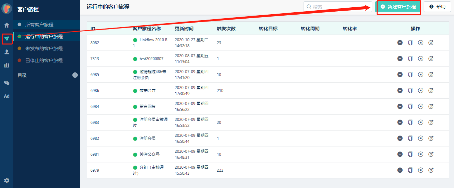Open the Linkflow 2010 R1 journey name
This screenshot has width=454, height=188.
pyautogui.click(x=150, y=43)
